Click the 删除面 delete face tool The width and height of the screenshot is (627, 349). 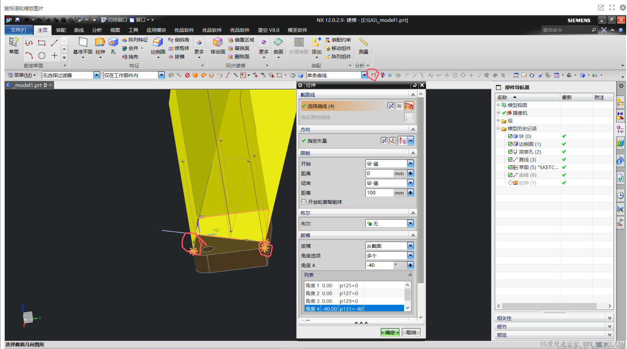pyautogui.click(x=238, y=57)
